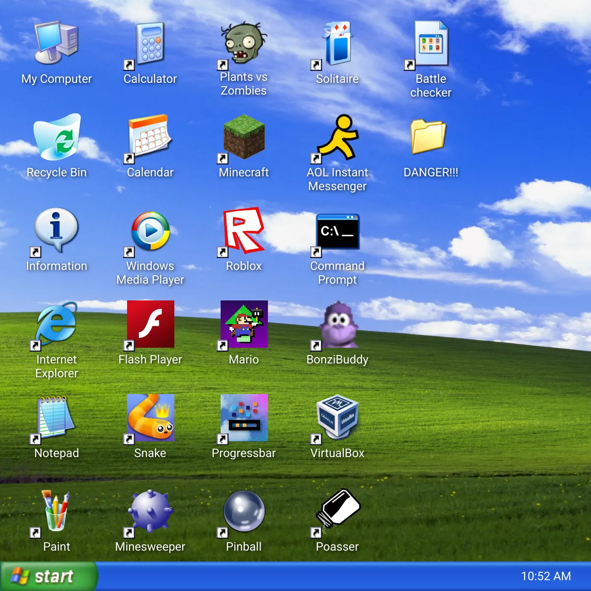This screenshot has height=591, width=591.
Task: Open the Recycle Bin
Action: pos(57,138)
